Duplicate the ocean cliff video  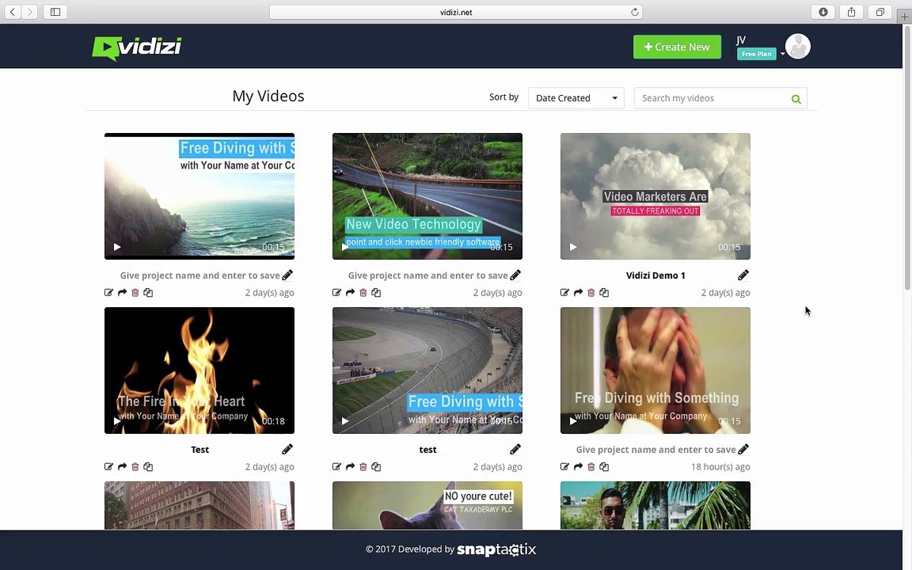coord(148,293)
